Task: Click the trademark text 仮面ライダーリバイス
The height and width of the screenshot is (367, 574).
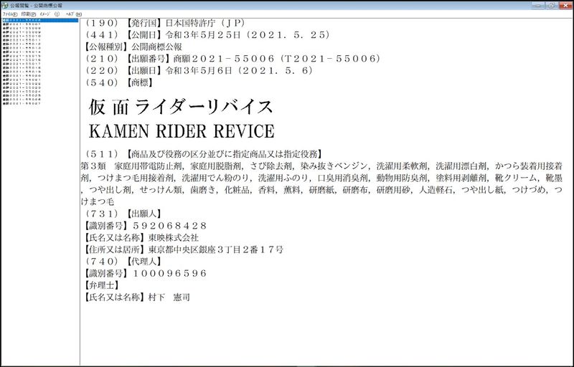Action: pos(181,107)
